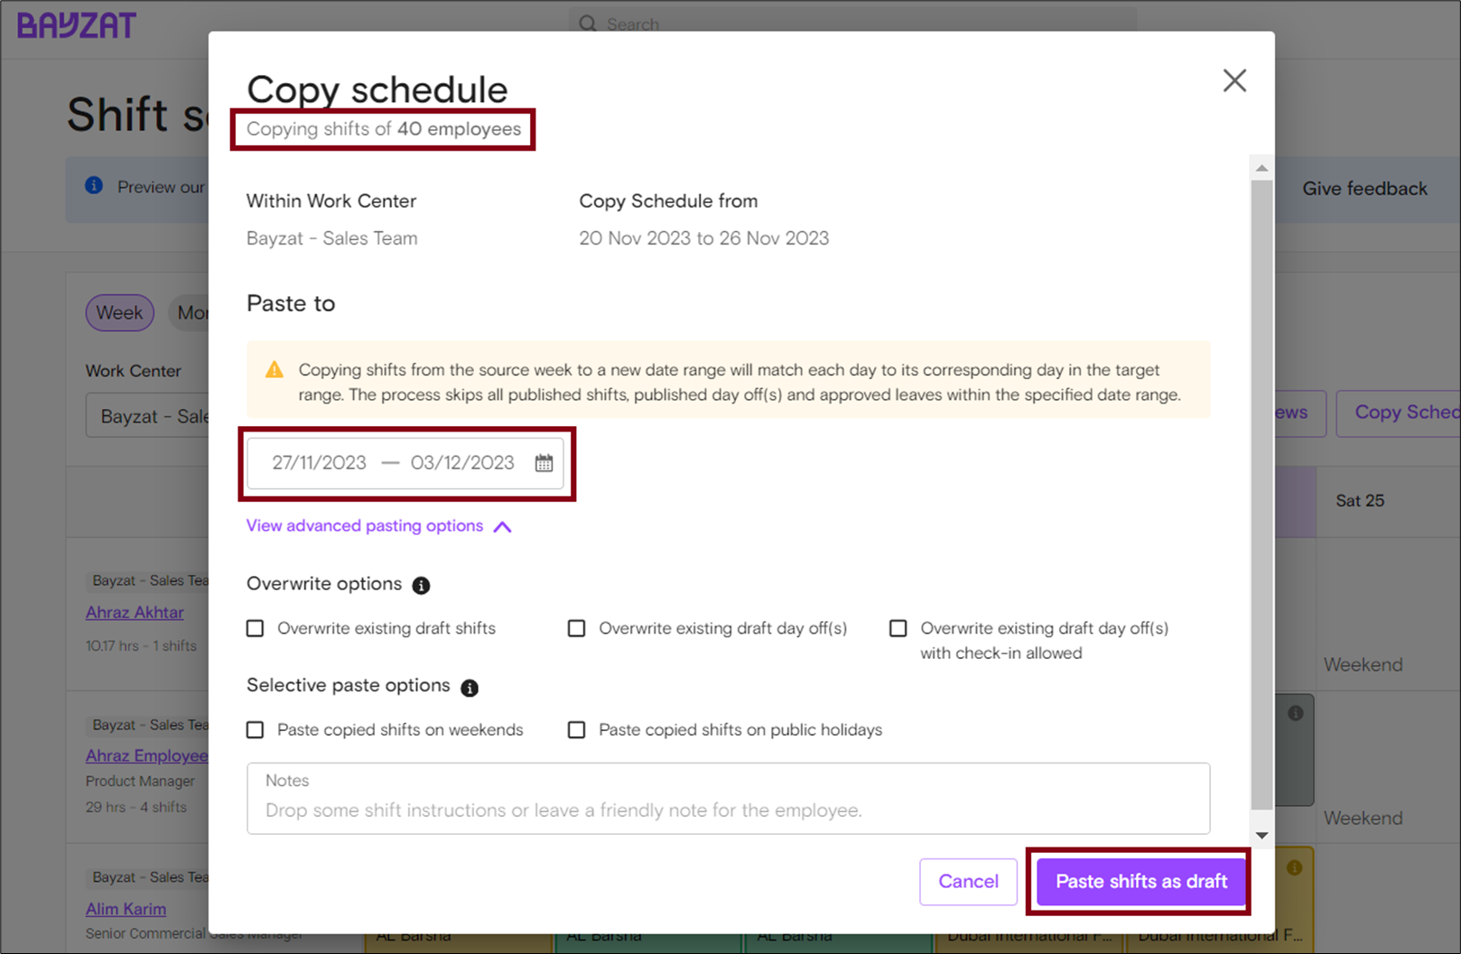
Task: Enable Paste copied shifts on weekends
Action: pos(256,729)
